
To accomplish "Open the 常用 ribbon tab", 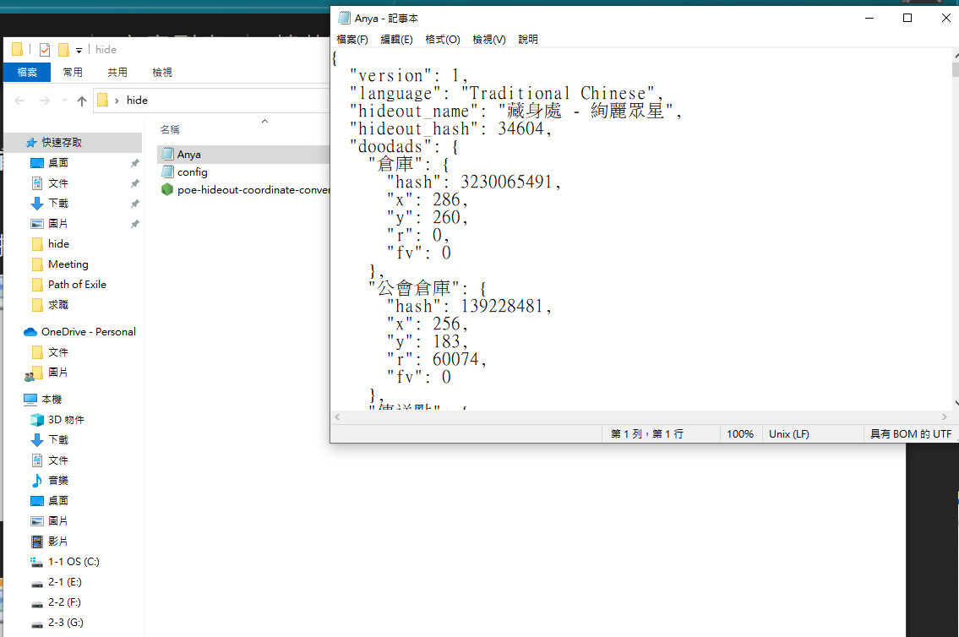I will point(72,72).
